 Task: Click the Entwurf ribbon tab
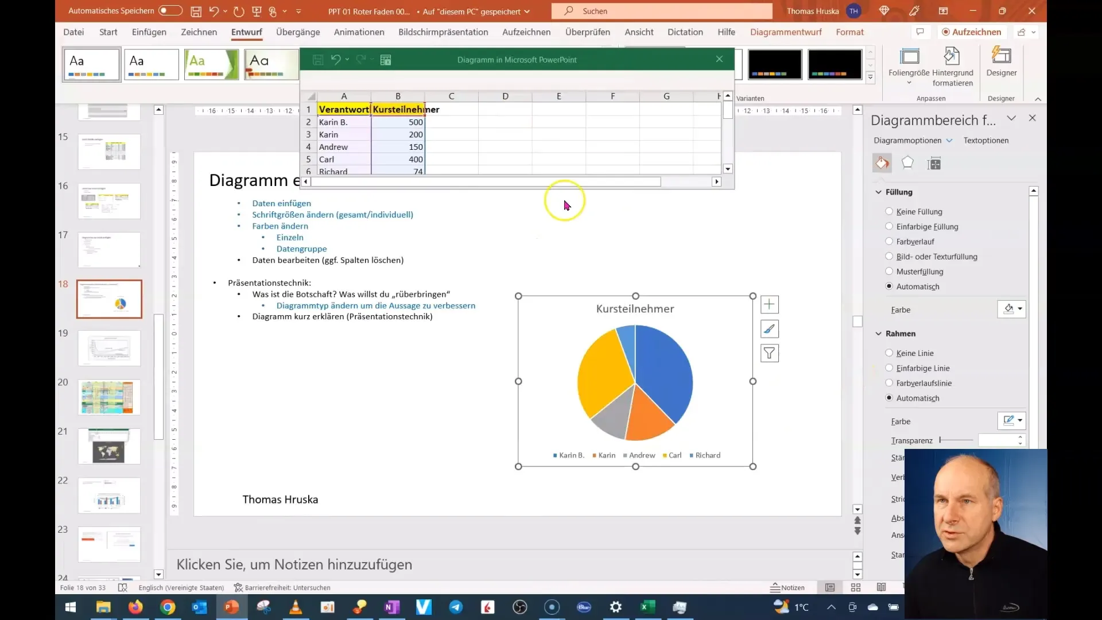(246, 32)
